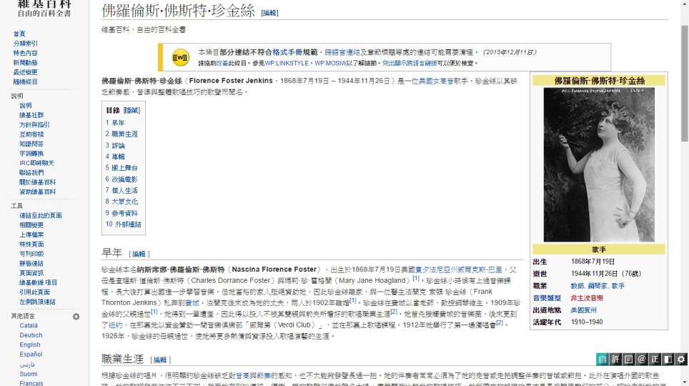Click the 正 icon in bottom toolbar
This screenshot has height=386, width=689.
coord(655,359)
